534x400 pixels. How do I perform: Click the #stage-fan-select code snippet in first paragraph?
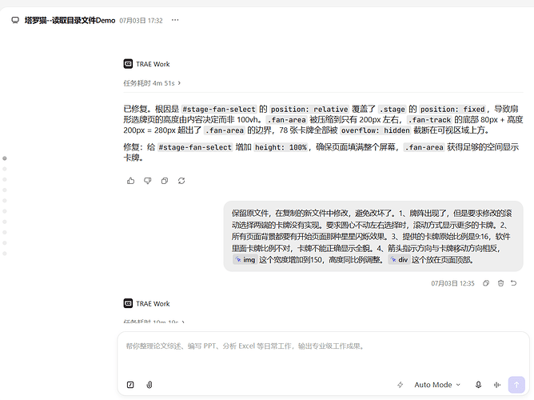219,110
